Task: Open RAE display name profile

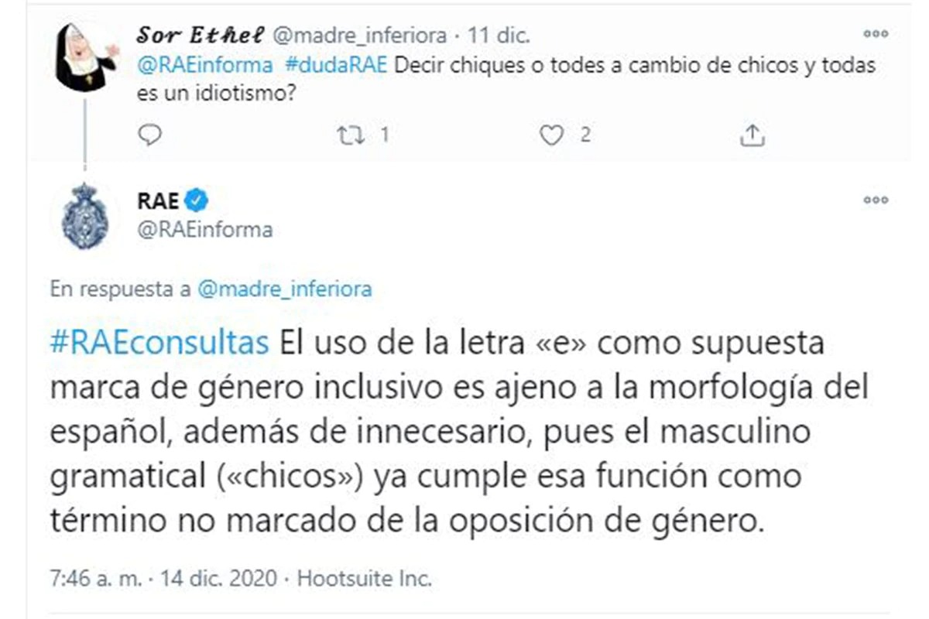Action: [x=159, y=202]
